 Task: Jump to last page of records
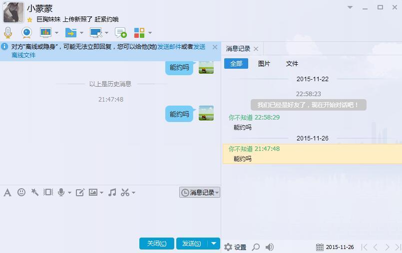pyautogui.click(x=398, y=247)
